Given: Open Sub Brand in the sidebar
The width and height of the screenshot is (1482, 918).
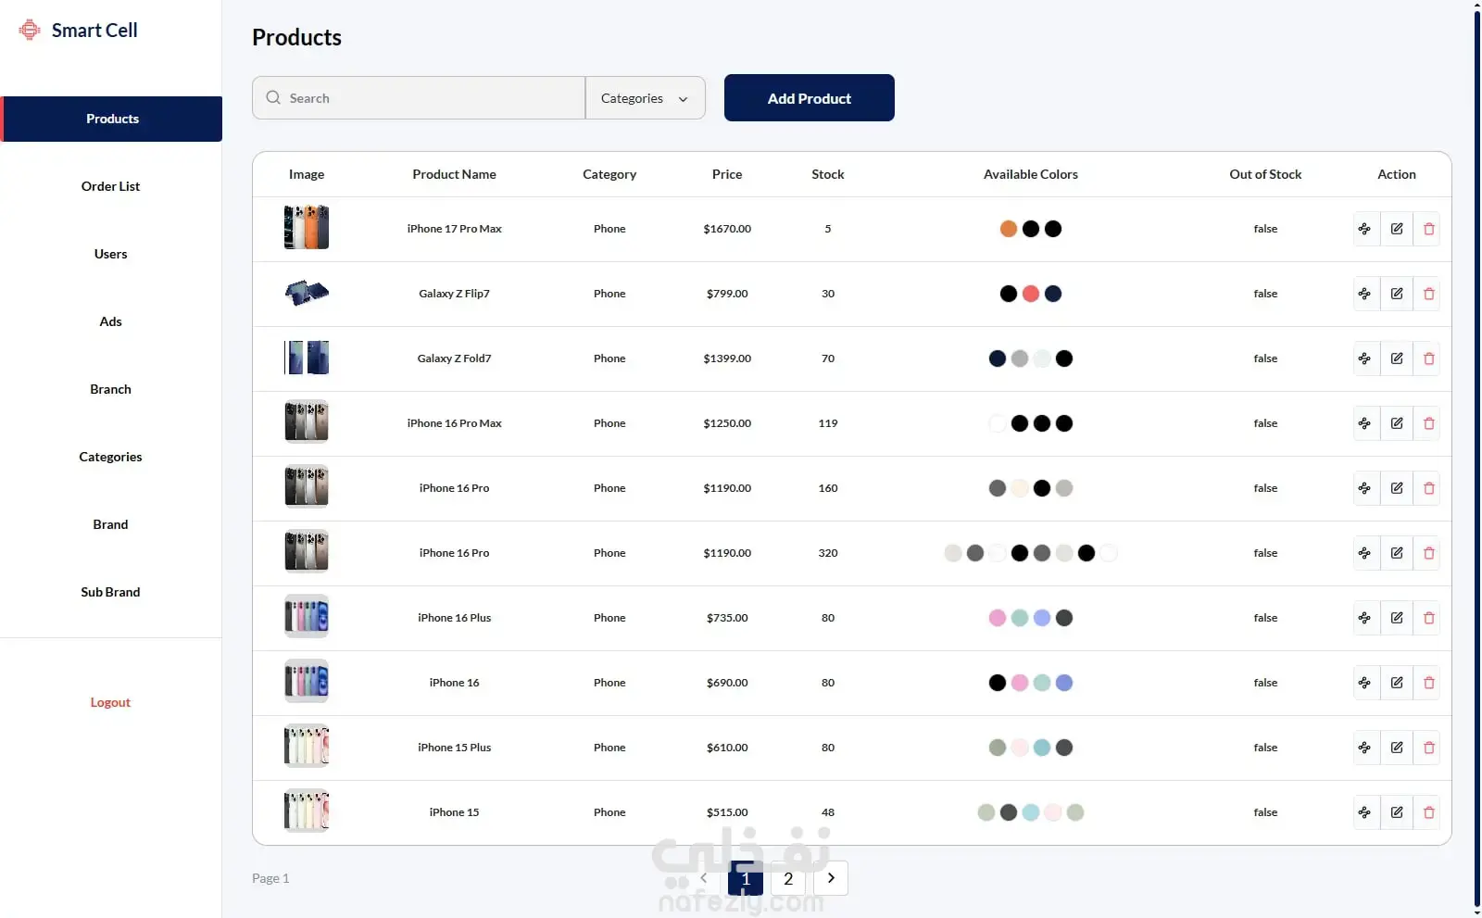Looking at the screenshot, I should pyautogui.click(x=111, y=592).
